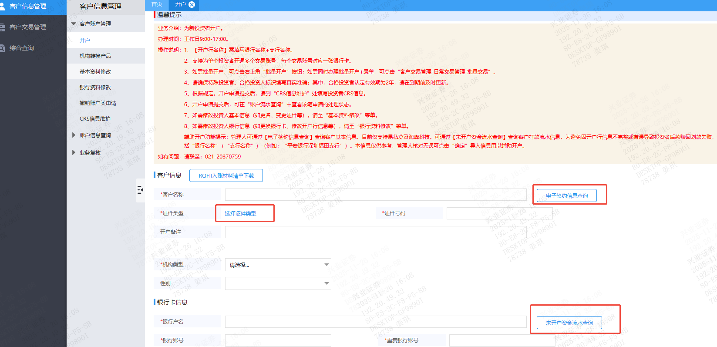Close the 开户 tab with its X icon
This screenshot has width=717, height=347.
192,4
